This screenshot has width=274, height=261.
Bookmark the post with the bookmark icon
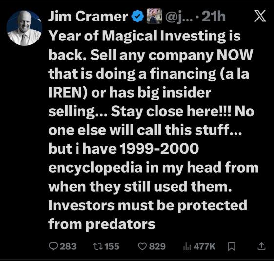232,246
